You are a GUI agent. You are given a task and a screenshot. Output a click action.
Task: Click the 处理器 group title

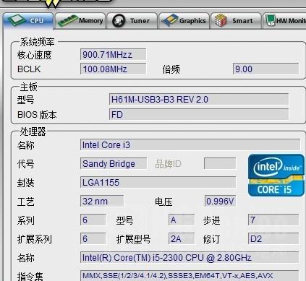33,131
